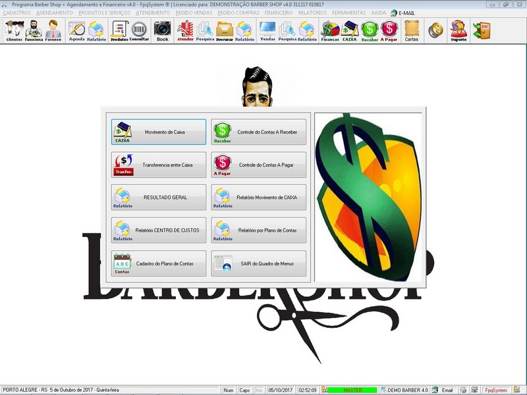Screen dimensions: 527x395
Task: Click Pesquisa icon next to Vendas
Action: click(x=287, y=31)
